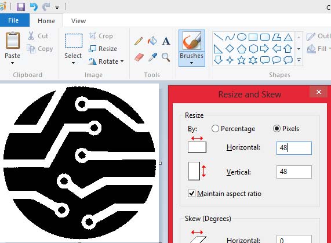Click the Cut button
This screenshot has height=243, width=331.
click(x=38, y=36)
